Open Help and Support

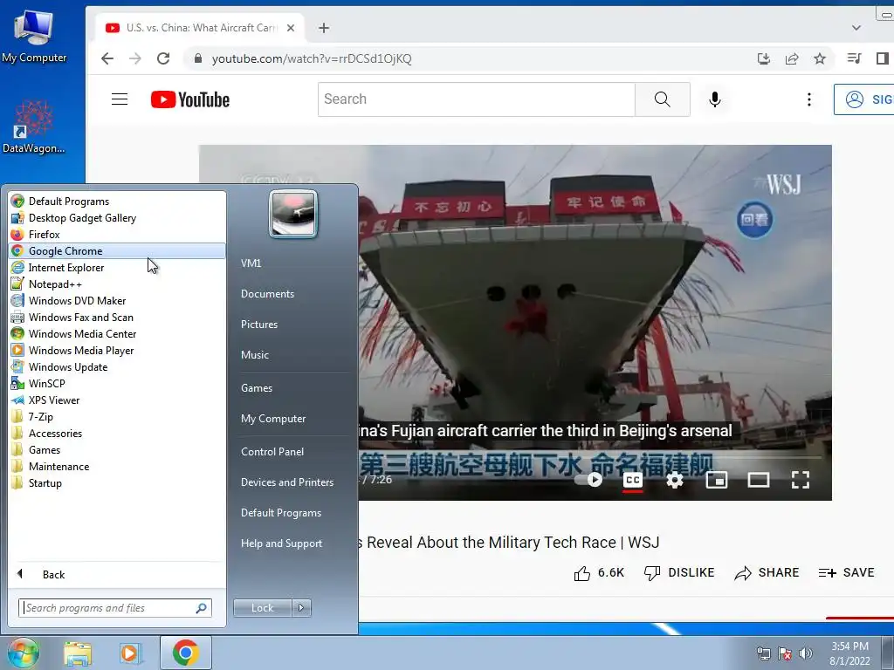tap(281, 544)
